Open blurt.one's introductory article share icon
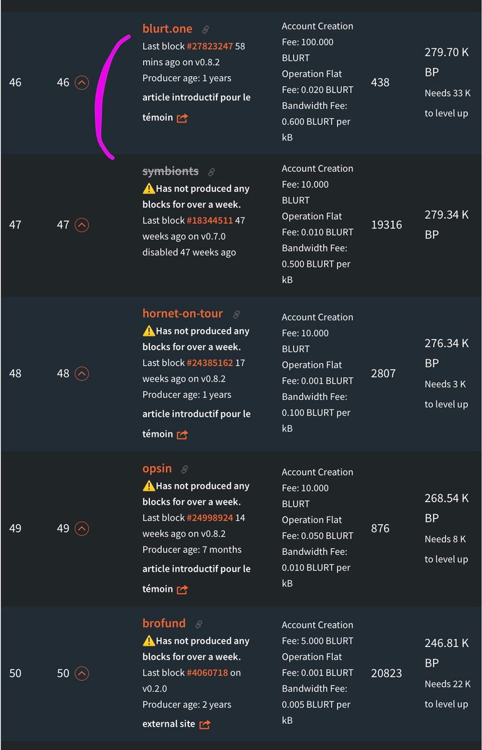The height and width of the screenshot is (750, 482). (182, 118)
